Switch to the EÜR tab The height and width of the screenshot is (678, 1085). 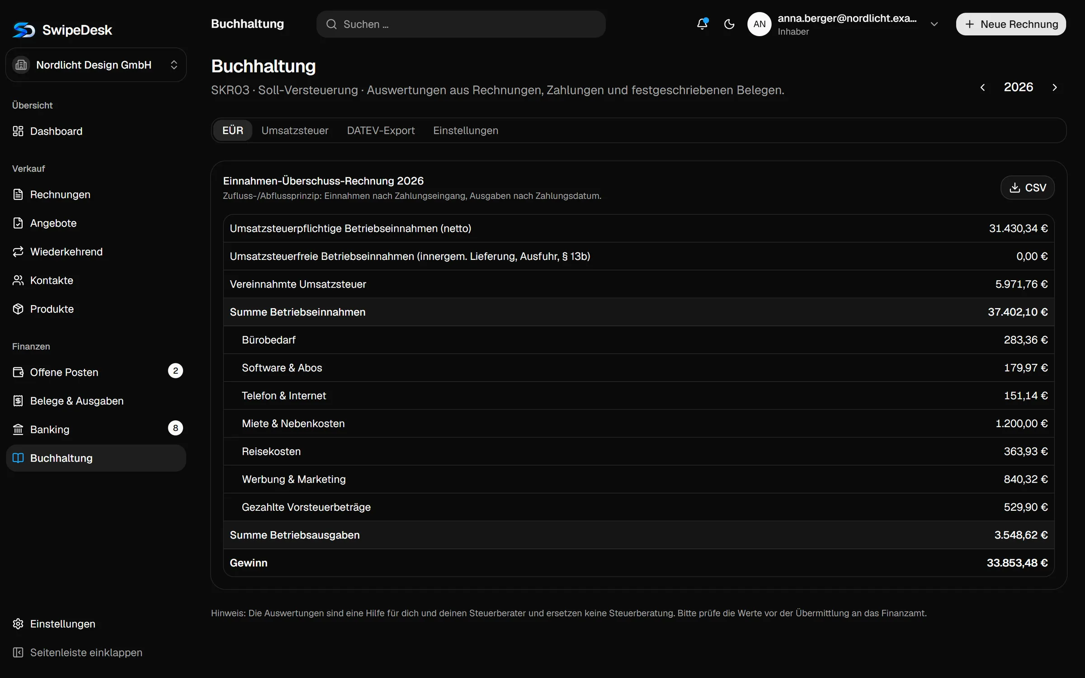(x=233, y=131)
